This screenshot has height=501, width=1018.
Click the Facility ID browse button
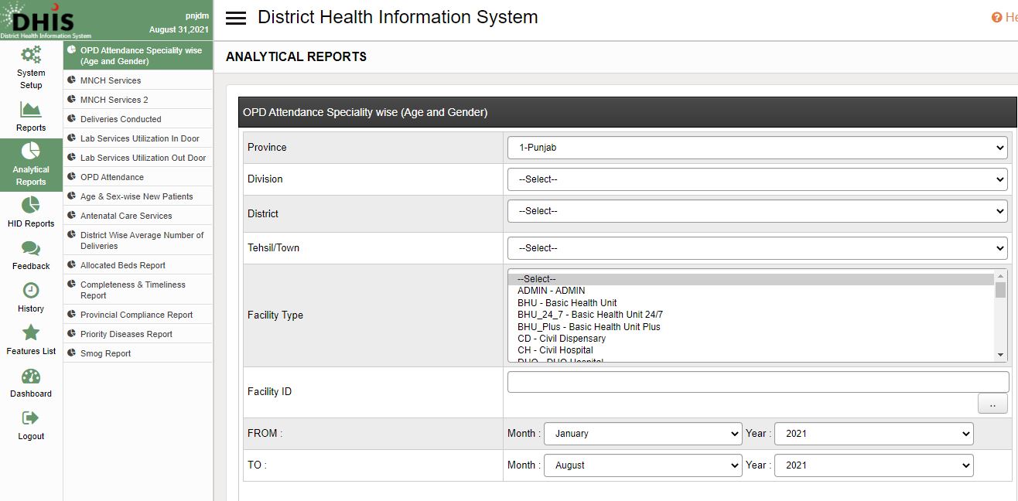(x=992, y=404)
